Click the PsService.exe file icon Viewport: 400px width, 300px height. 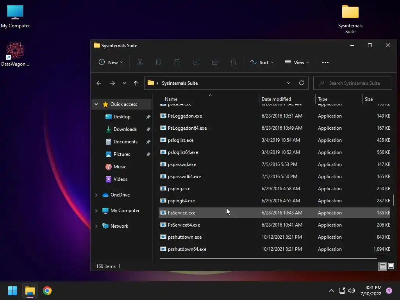click(163, 212)
